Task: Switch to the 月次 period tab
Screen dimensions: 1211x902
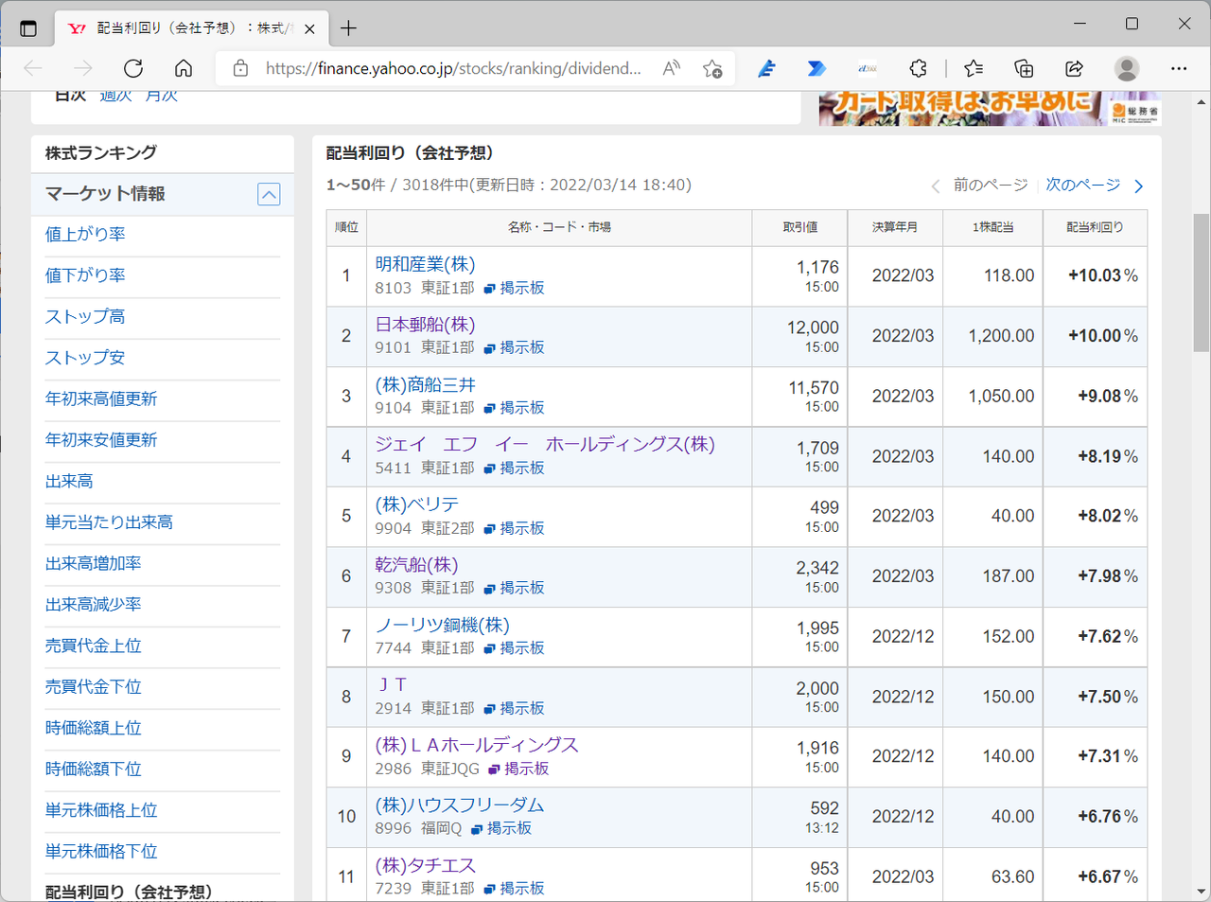Action: tap(161, 94)
